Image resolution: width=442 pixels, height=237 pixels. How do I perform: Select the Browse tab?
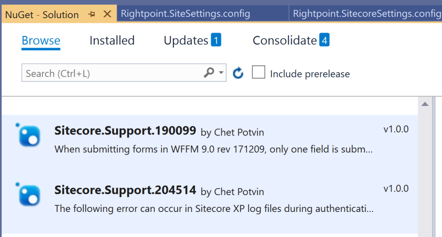[x=41, y=41]
